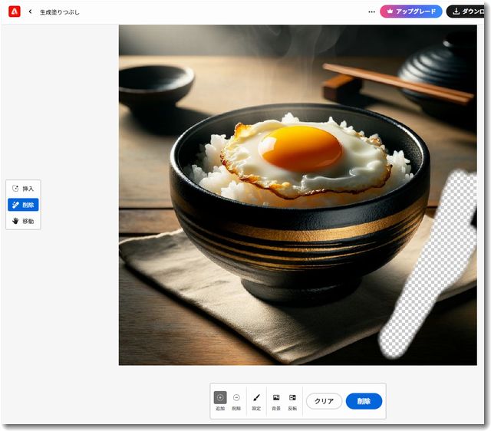The height and width of the screenshot is (431, 491).
Task: Click the Adobe logo home icon
Action: point(14,12)
